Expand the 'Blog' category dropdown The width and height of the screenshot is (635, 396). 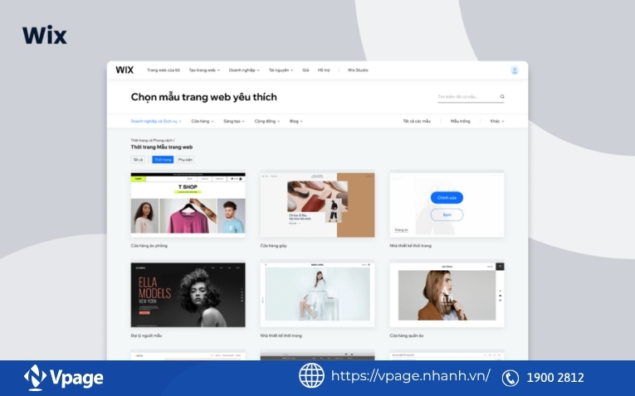pos(296,121)
